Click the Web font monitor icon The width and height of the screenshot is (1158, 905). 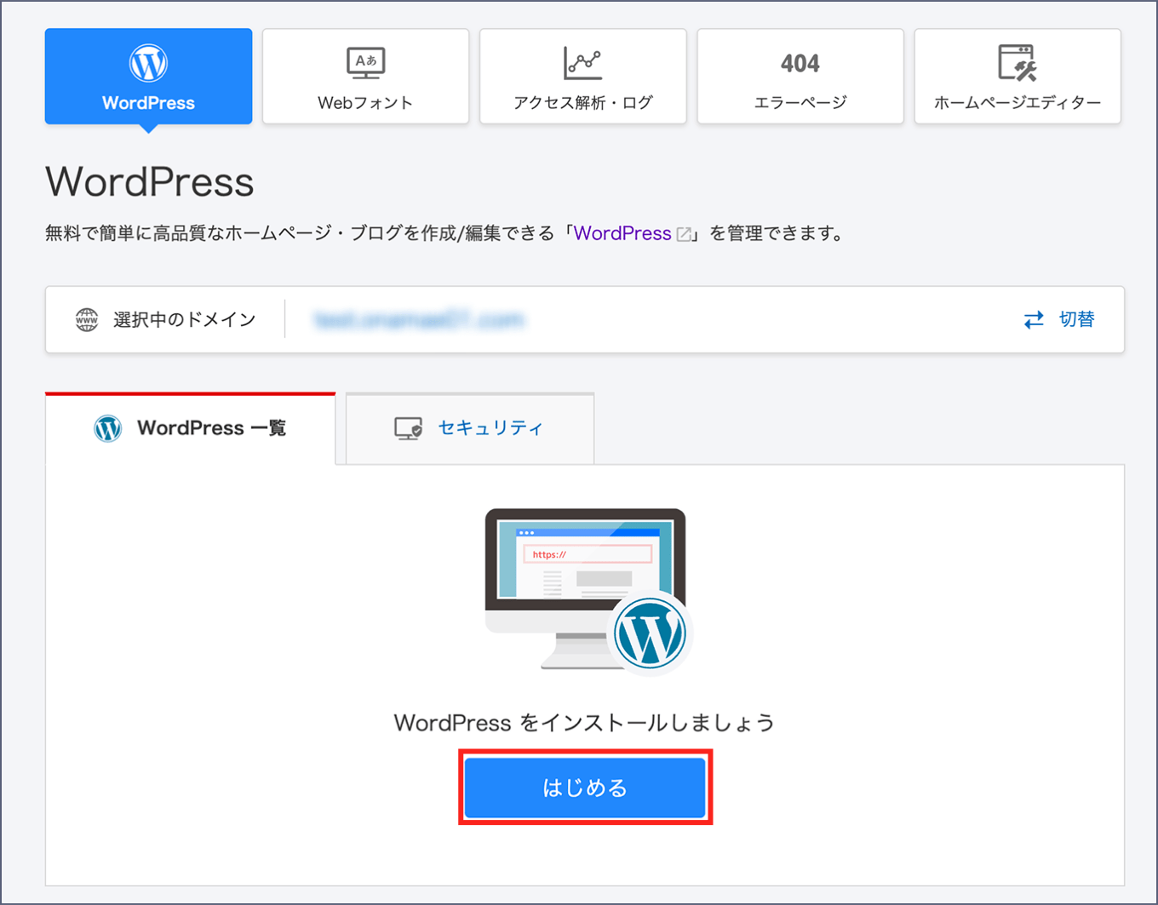[366, 63]
